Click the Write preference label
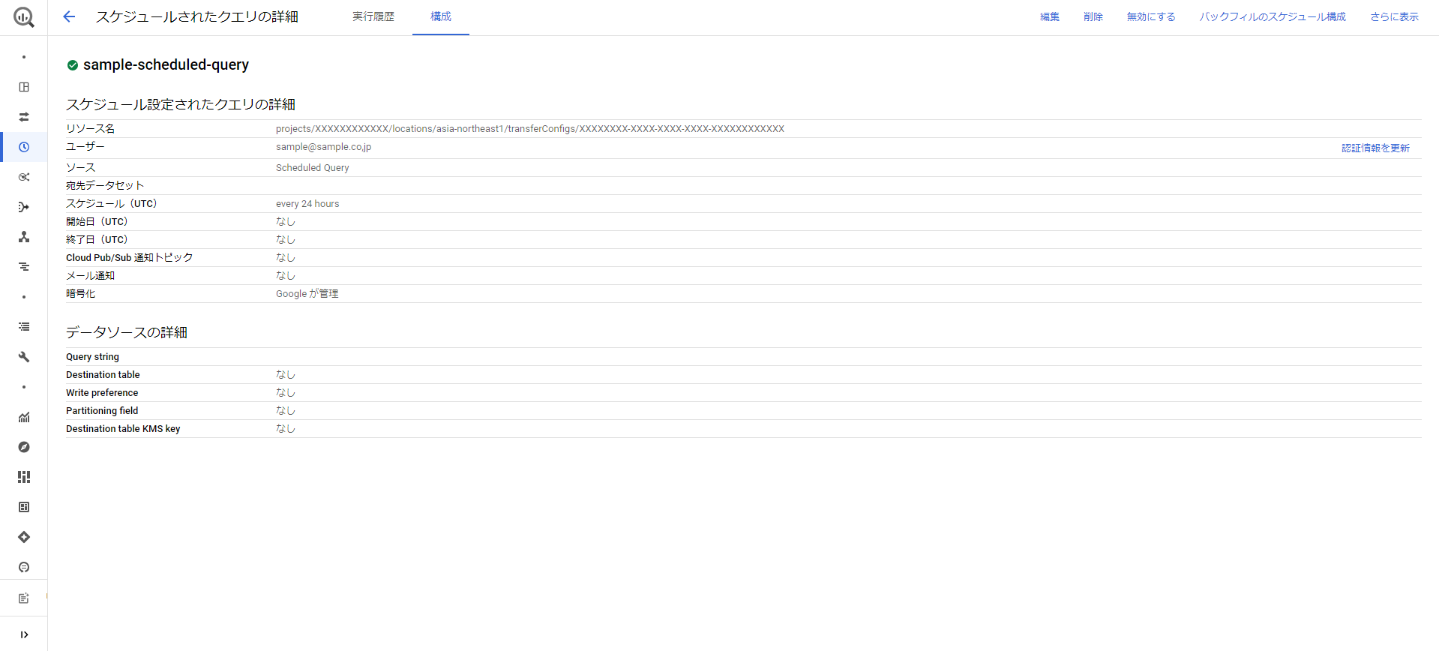The height and width of the screenshot is (651, 1439). click(x=102, y=393)
